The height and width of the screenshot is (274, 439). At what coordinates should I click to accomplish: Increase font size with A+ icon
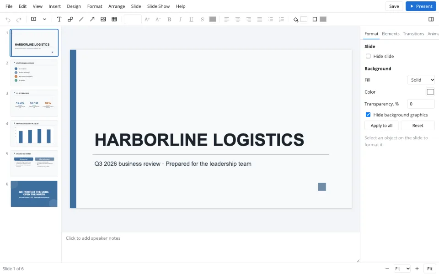[147, 19]
